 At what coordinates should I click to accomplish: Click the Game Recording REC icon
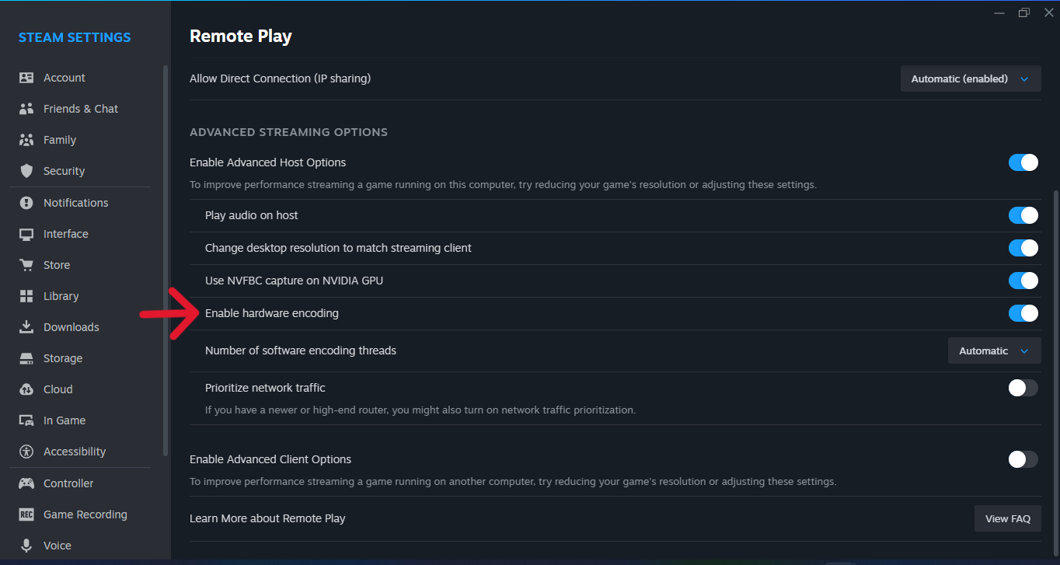coord(27,514)
